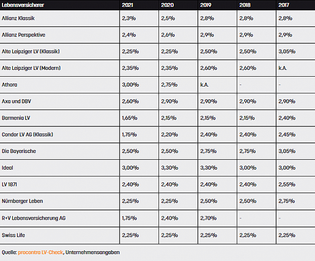
Task: Select the 2018 column header
Action: [245, 4]
